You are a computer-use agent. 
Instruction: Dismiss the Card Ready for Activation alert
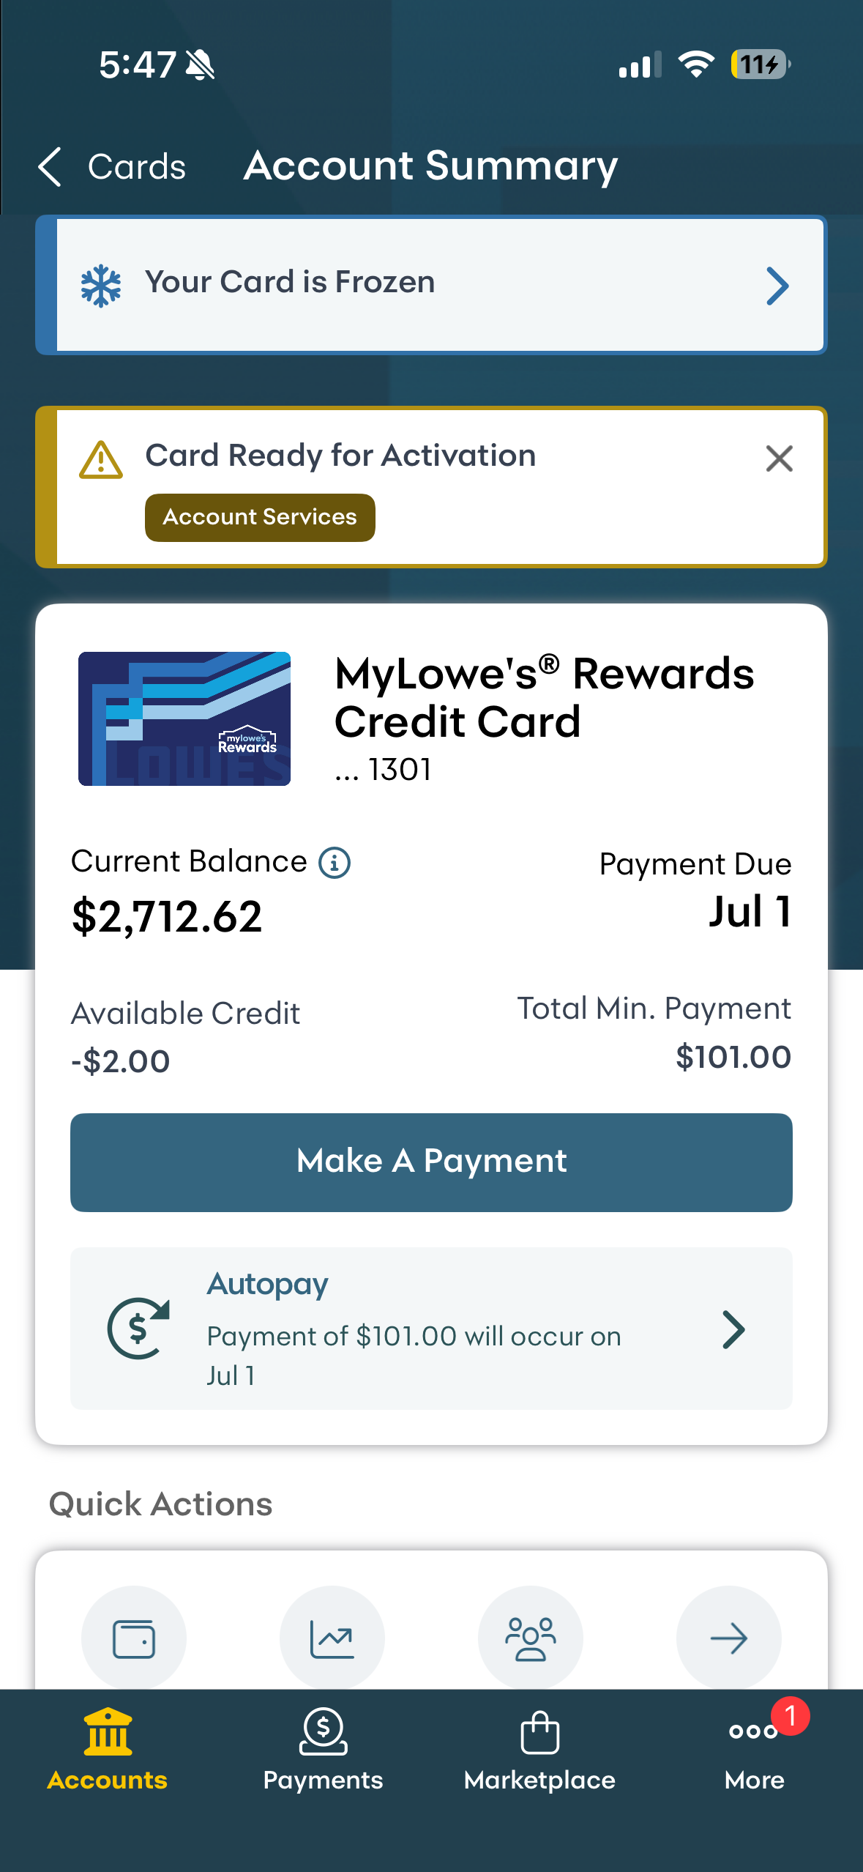(780, 459)
